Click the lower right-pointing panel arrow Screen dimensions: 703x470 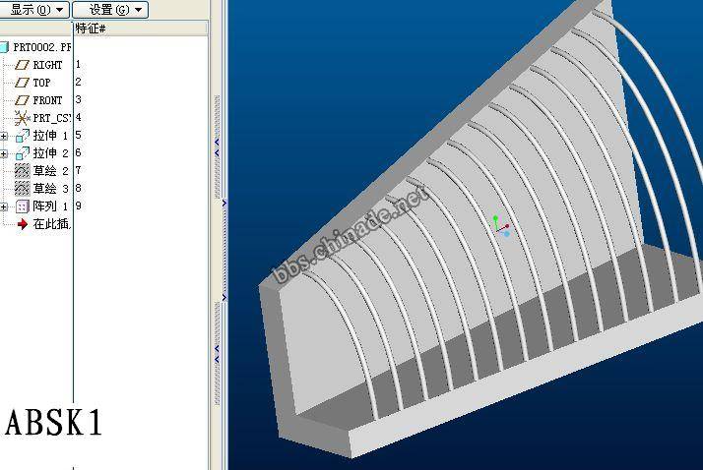224,297
